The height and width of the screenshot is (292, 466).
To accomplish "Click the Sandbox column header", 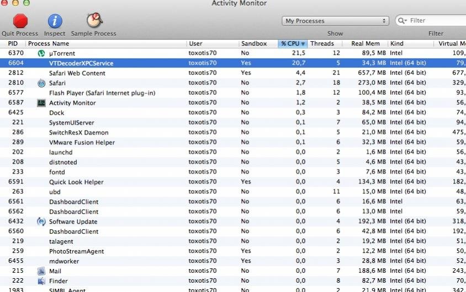I will (254, 44).
